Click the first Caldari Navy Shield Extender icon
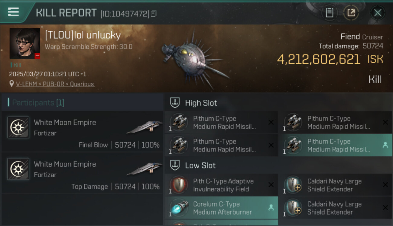The height and width of the screenshot is (226, 393). click(293, 185)
